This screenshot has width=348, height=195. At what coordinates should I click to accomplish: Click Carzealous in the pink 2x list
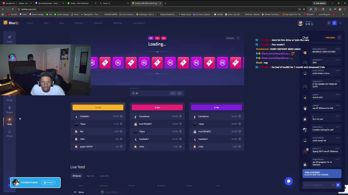[x=144, y=116]
